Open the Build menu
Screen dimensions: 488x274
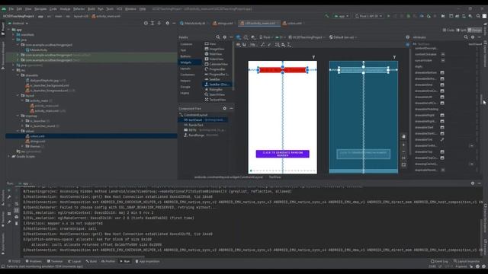(x=91, y=9)
